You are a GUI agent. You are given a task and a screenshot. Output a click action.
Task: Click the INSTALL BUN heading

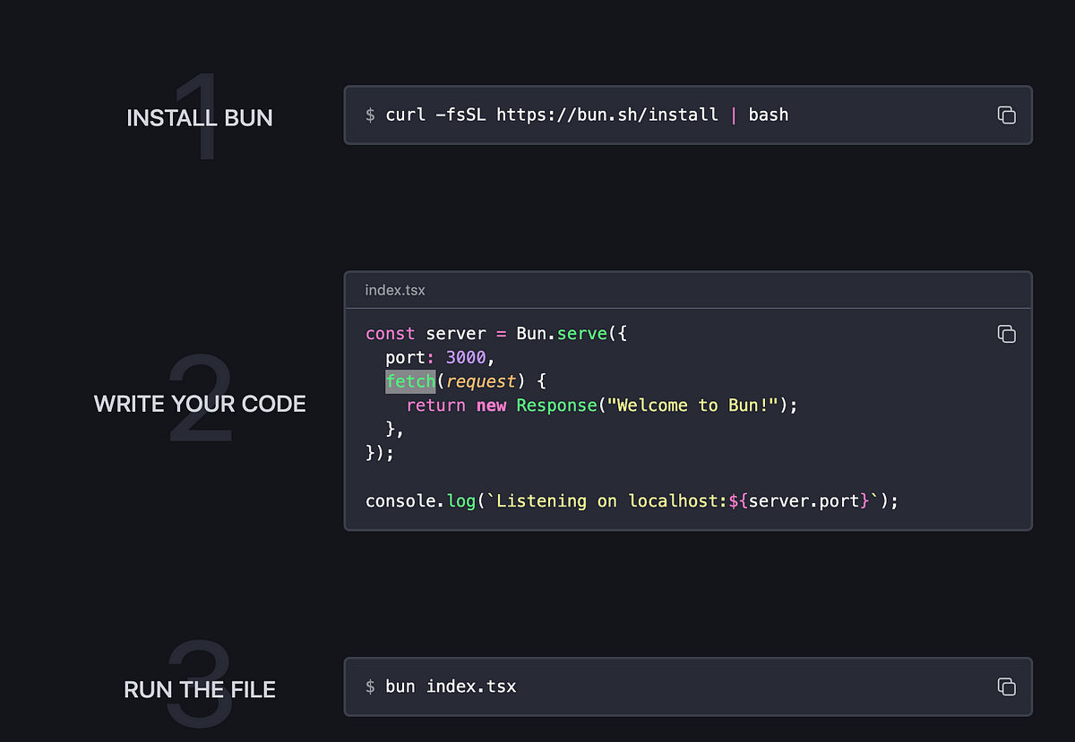click(200, 118)
